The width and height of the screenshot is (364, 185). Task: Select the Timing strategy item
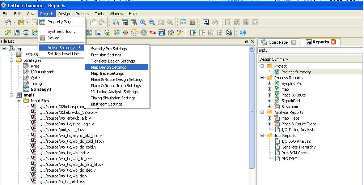coord(36,83)
